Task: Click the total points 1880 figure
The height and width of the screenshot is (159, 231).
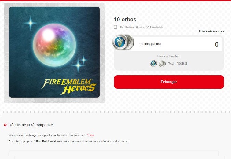Action: 182,64
